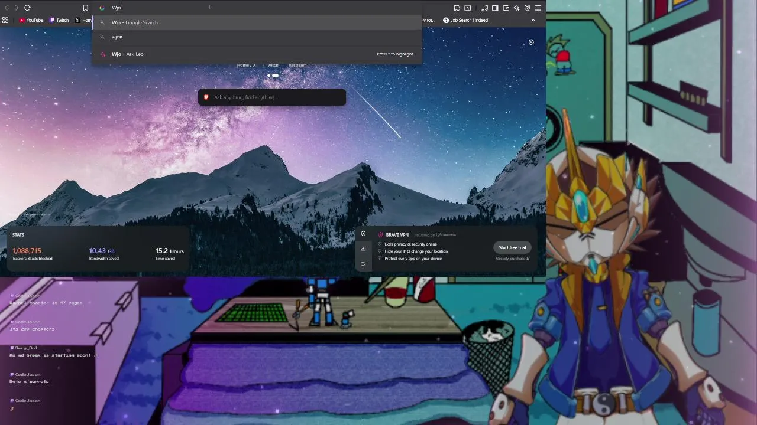Open the YouTube bookmark
757x425 pixels.
31,20
